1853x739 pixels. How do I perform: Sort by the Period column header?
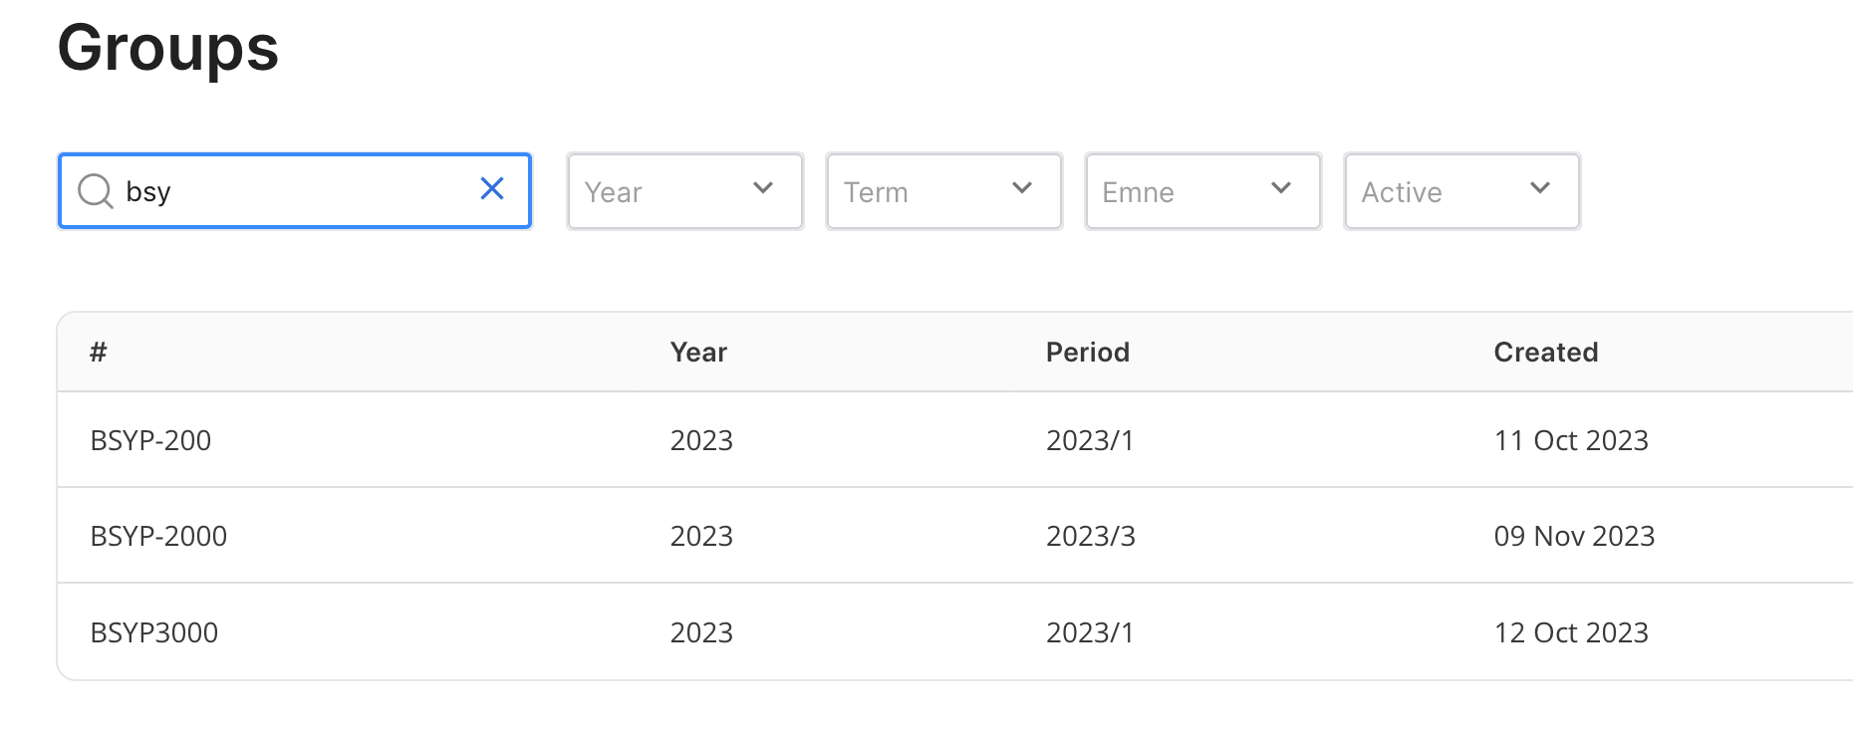(x=1087, y=353)
